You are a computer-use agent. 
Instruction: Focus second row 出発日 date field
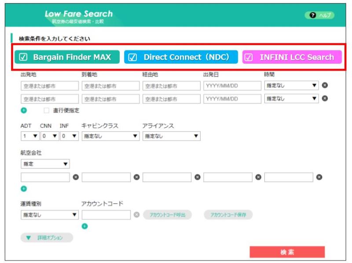[x=232, y=99]
